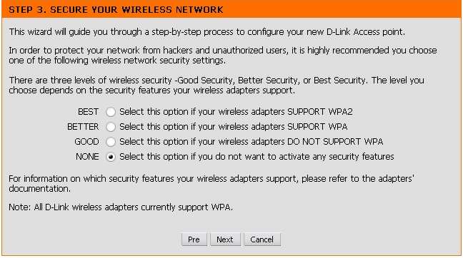This screenshot has height=258, width=463.
Task: Click the adapters SUPPORT WPA description
Action: (x=233, y=127)
